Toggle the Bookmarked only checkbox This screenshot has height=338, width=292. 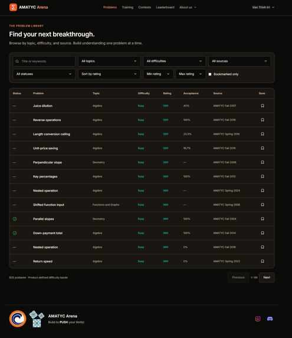point(210,74)
